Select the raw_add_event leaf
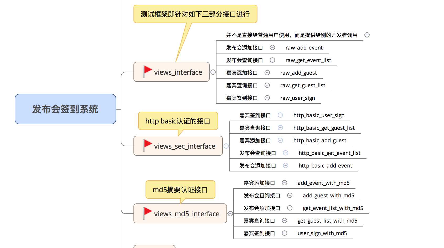The image size is (444, 248). point(304,48)
